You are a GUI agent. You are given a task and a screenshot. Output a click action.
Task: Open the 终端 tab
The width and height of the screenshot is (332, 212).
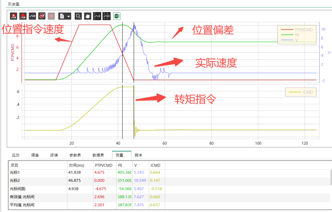click(x=54, y=155)
